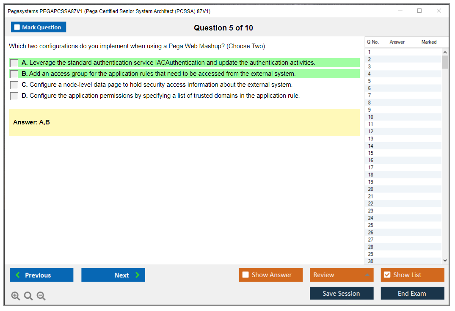
Task: Tick the Mark Question checkbox
Action: click(17, 28)
